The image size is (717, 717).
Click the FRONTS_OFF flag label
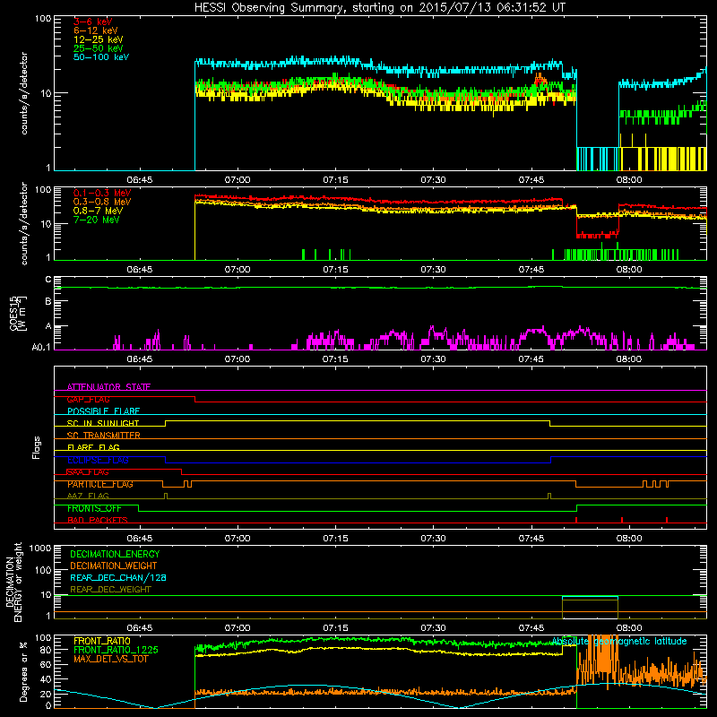pyautogui.click(x=94, y=508)
